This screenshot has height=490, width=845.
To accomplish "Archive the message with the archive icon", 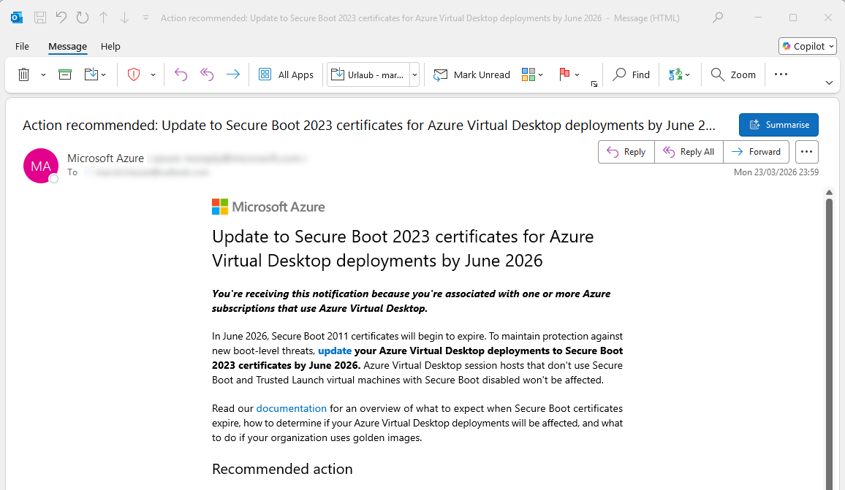I will click(x=64, y=74).
